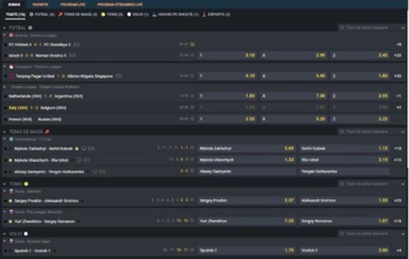
Task: Open Tenis popular bet types dropdown
Action: tap(372, 184)
